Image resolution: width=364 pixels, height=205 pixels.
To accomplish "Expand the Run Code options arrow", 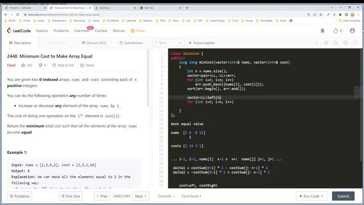I will pos(322,196).
